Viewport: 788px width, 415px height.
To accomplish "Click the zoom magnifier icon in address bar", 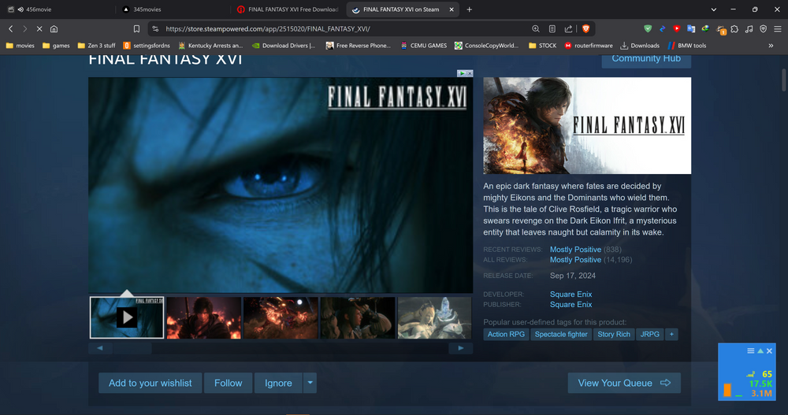I will 536,29.
